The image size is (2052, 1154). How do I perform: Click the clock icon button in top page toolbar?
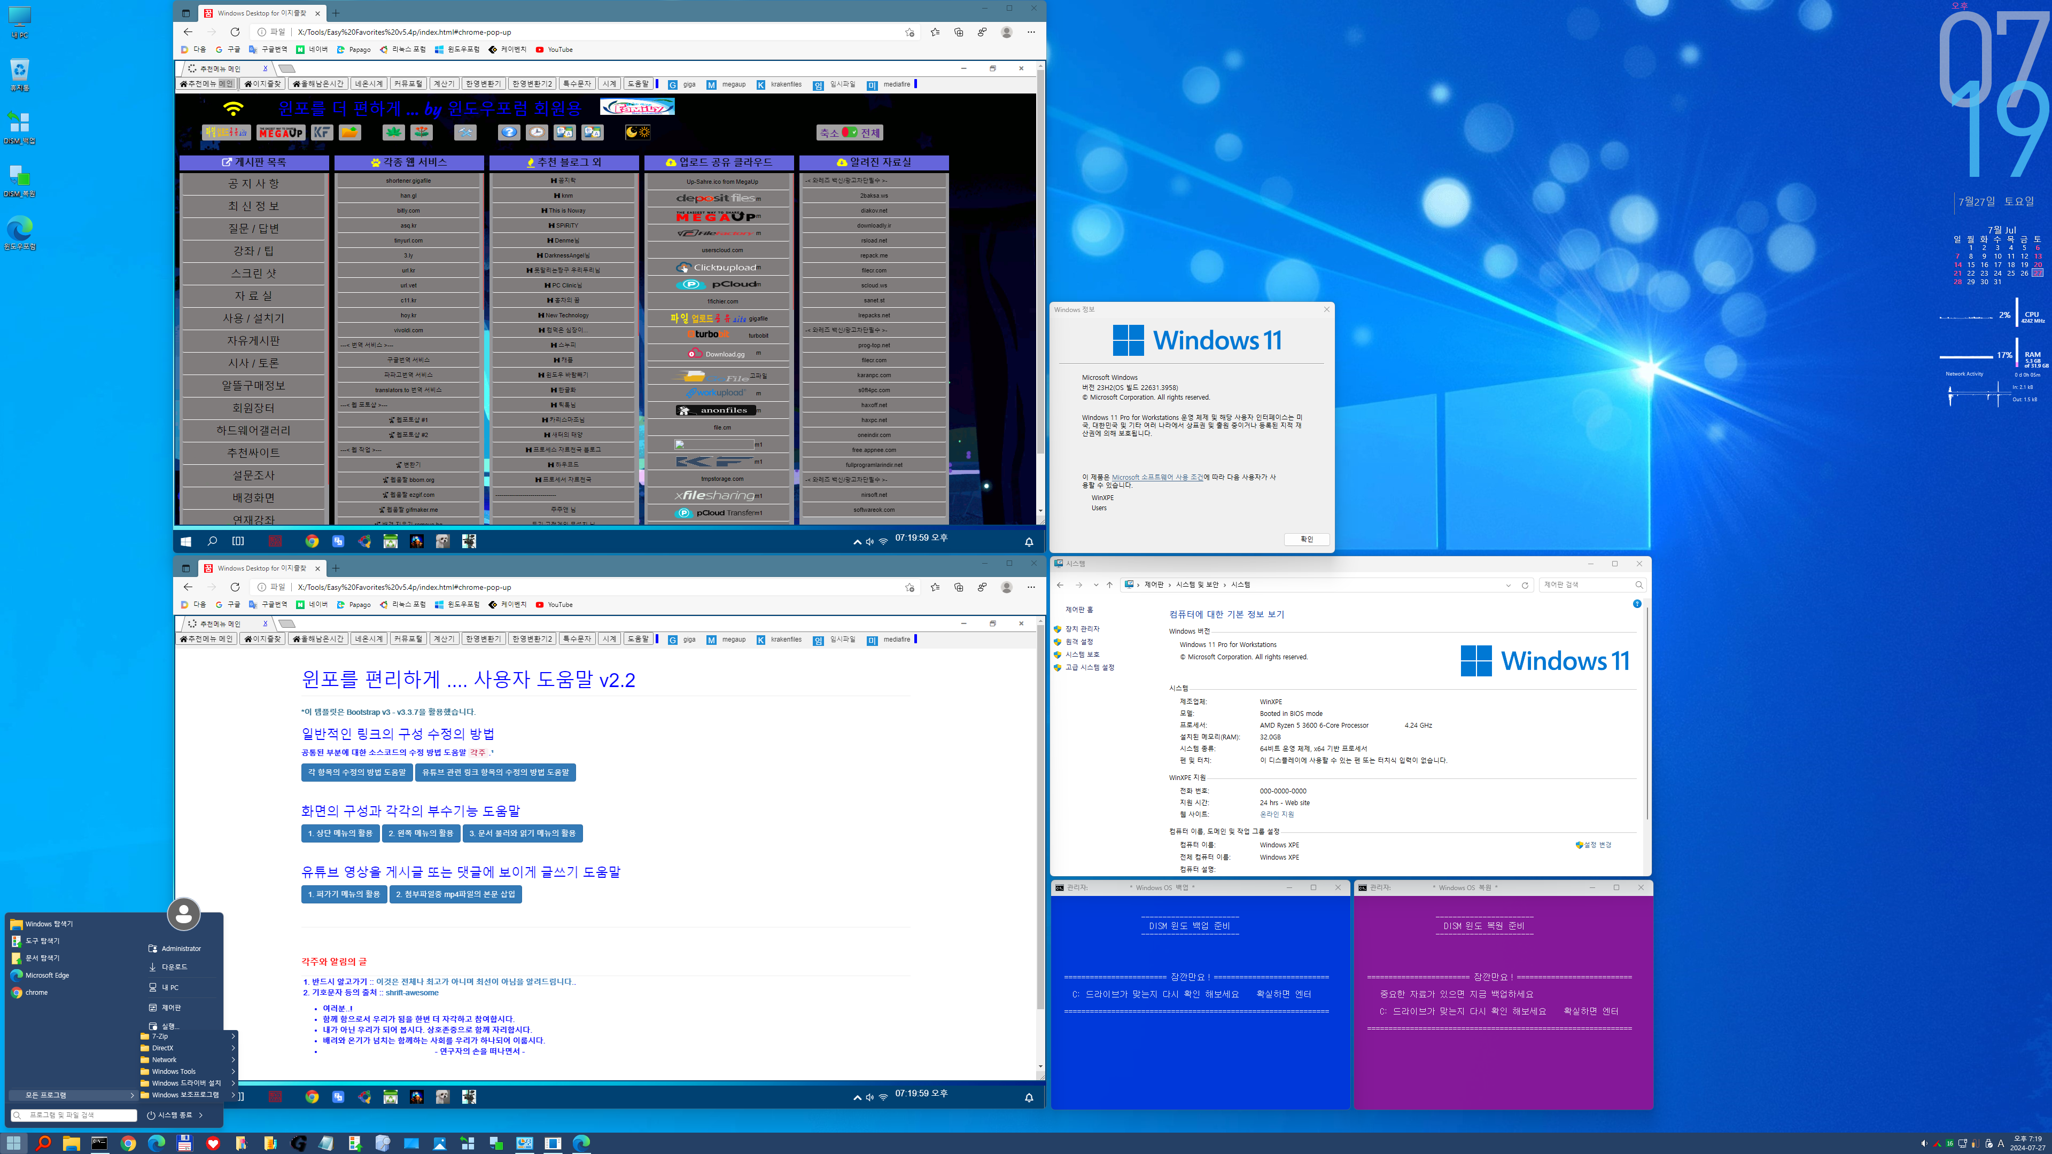pos(537,132)
